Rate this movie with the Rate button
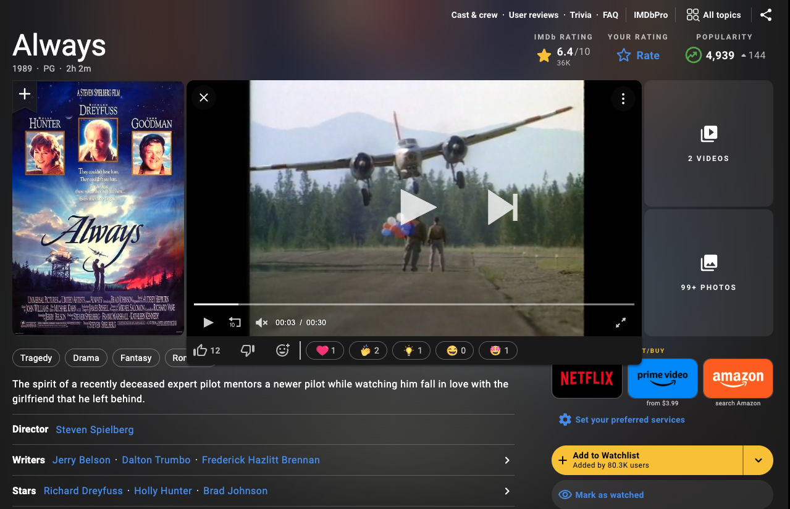Image resolution: width=790 pixels, height=509 pixels. 638,56
